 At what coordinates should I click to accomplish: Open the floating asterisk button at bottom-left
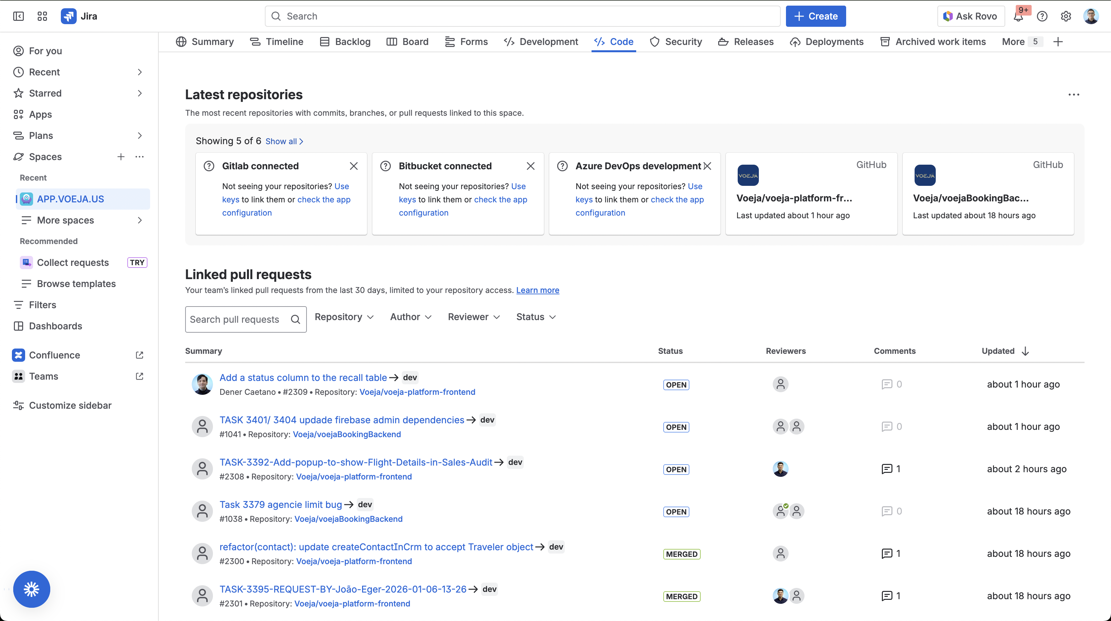coord(31,589)
